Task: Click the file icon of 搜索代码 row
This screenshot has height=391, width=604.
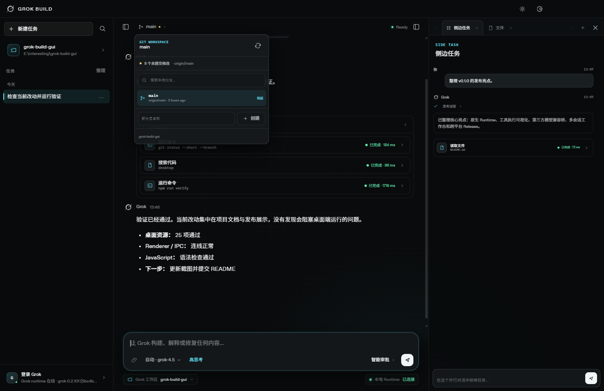Action: [150, 165]
